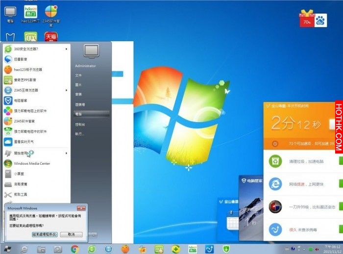The image size is (343, 254).
Task: Launch Google Chrome from the taskbar
Action: click(x=75, y=249)
